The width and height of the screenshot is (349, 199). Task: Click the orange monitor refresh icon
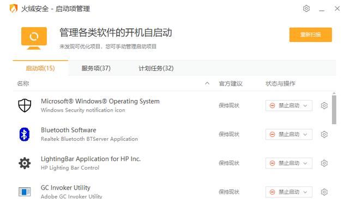click(x=34, y=38)
